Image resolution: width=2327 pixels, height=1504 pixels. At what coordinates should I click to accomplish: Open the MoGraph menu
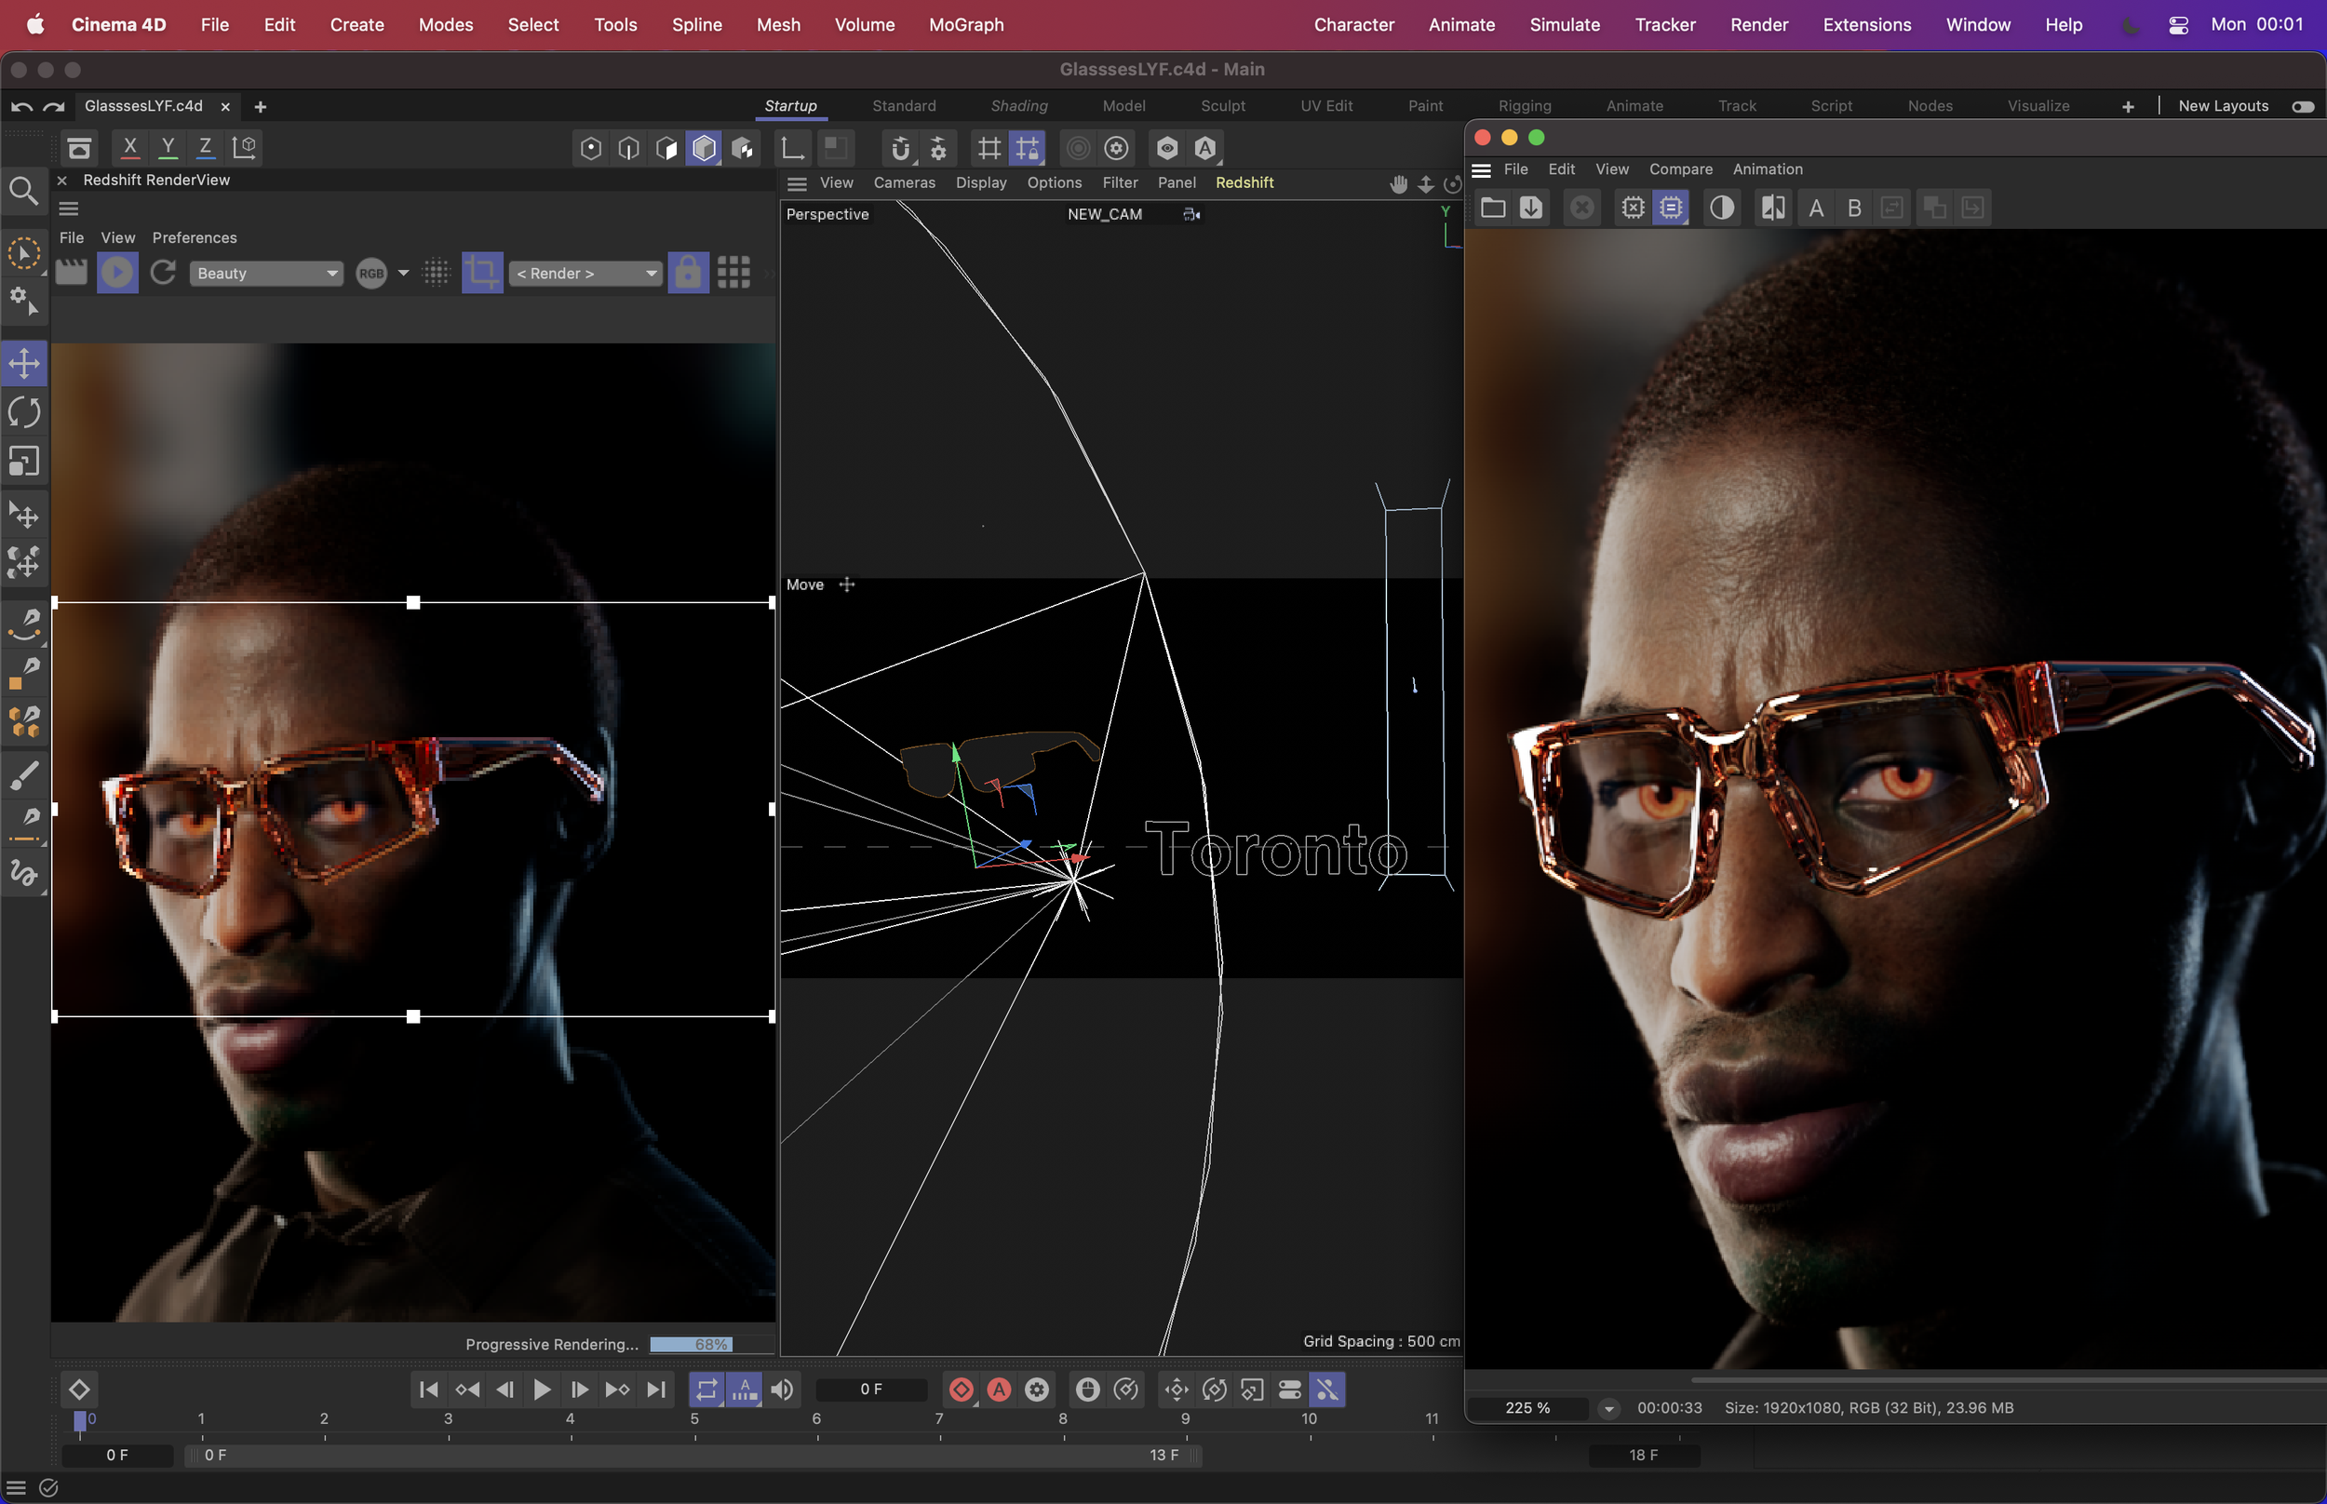[965, 24]
